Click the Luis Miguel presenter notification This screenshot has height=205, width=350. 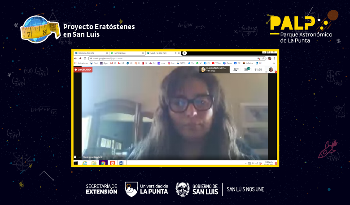click(214, 70)
